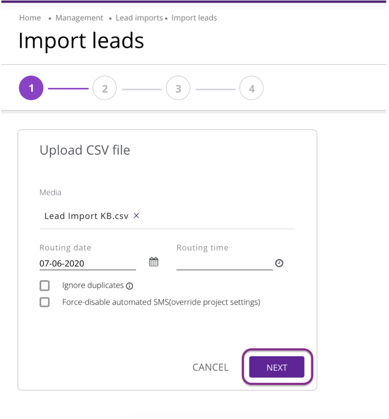This screenshot has height=419, width=389.
Task: Open the routing time clock icon
Action: pos(279,263)
